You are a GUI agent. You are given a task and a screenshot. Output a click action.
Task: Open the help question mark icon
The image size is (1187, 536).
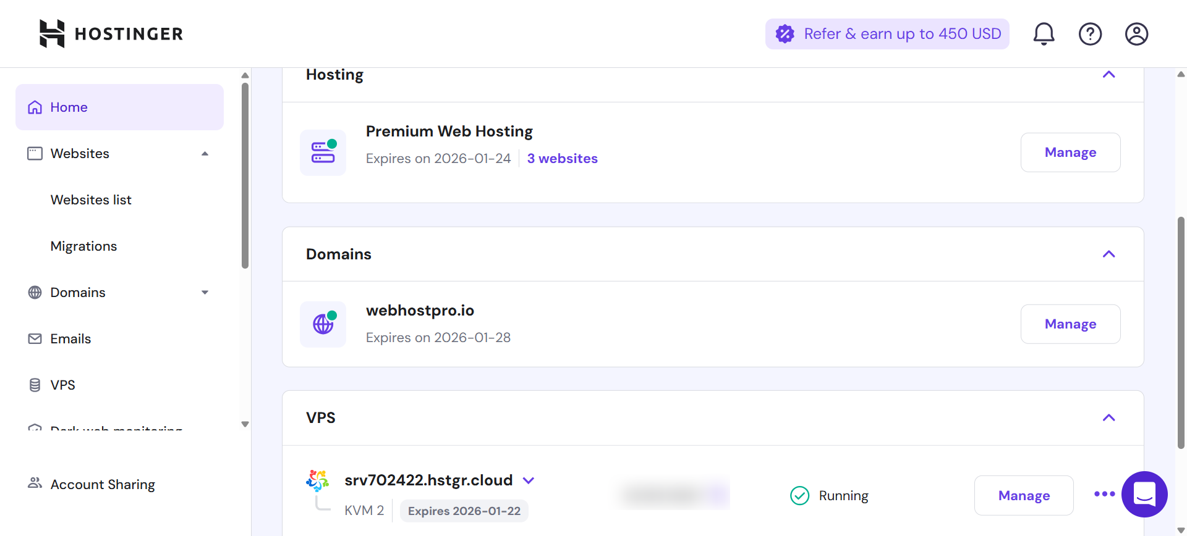1090,33
